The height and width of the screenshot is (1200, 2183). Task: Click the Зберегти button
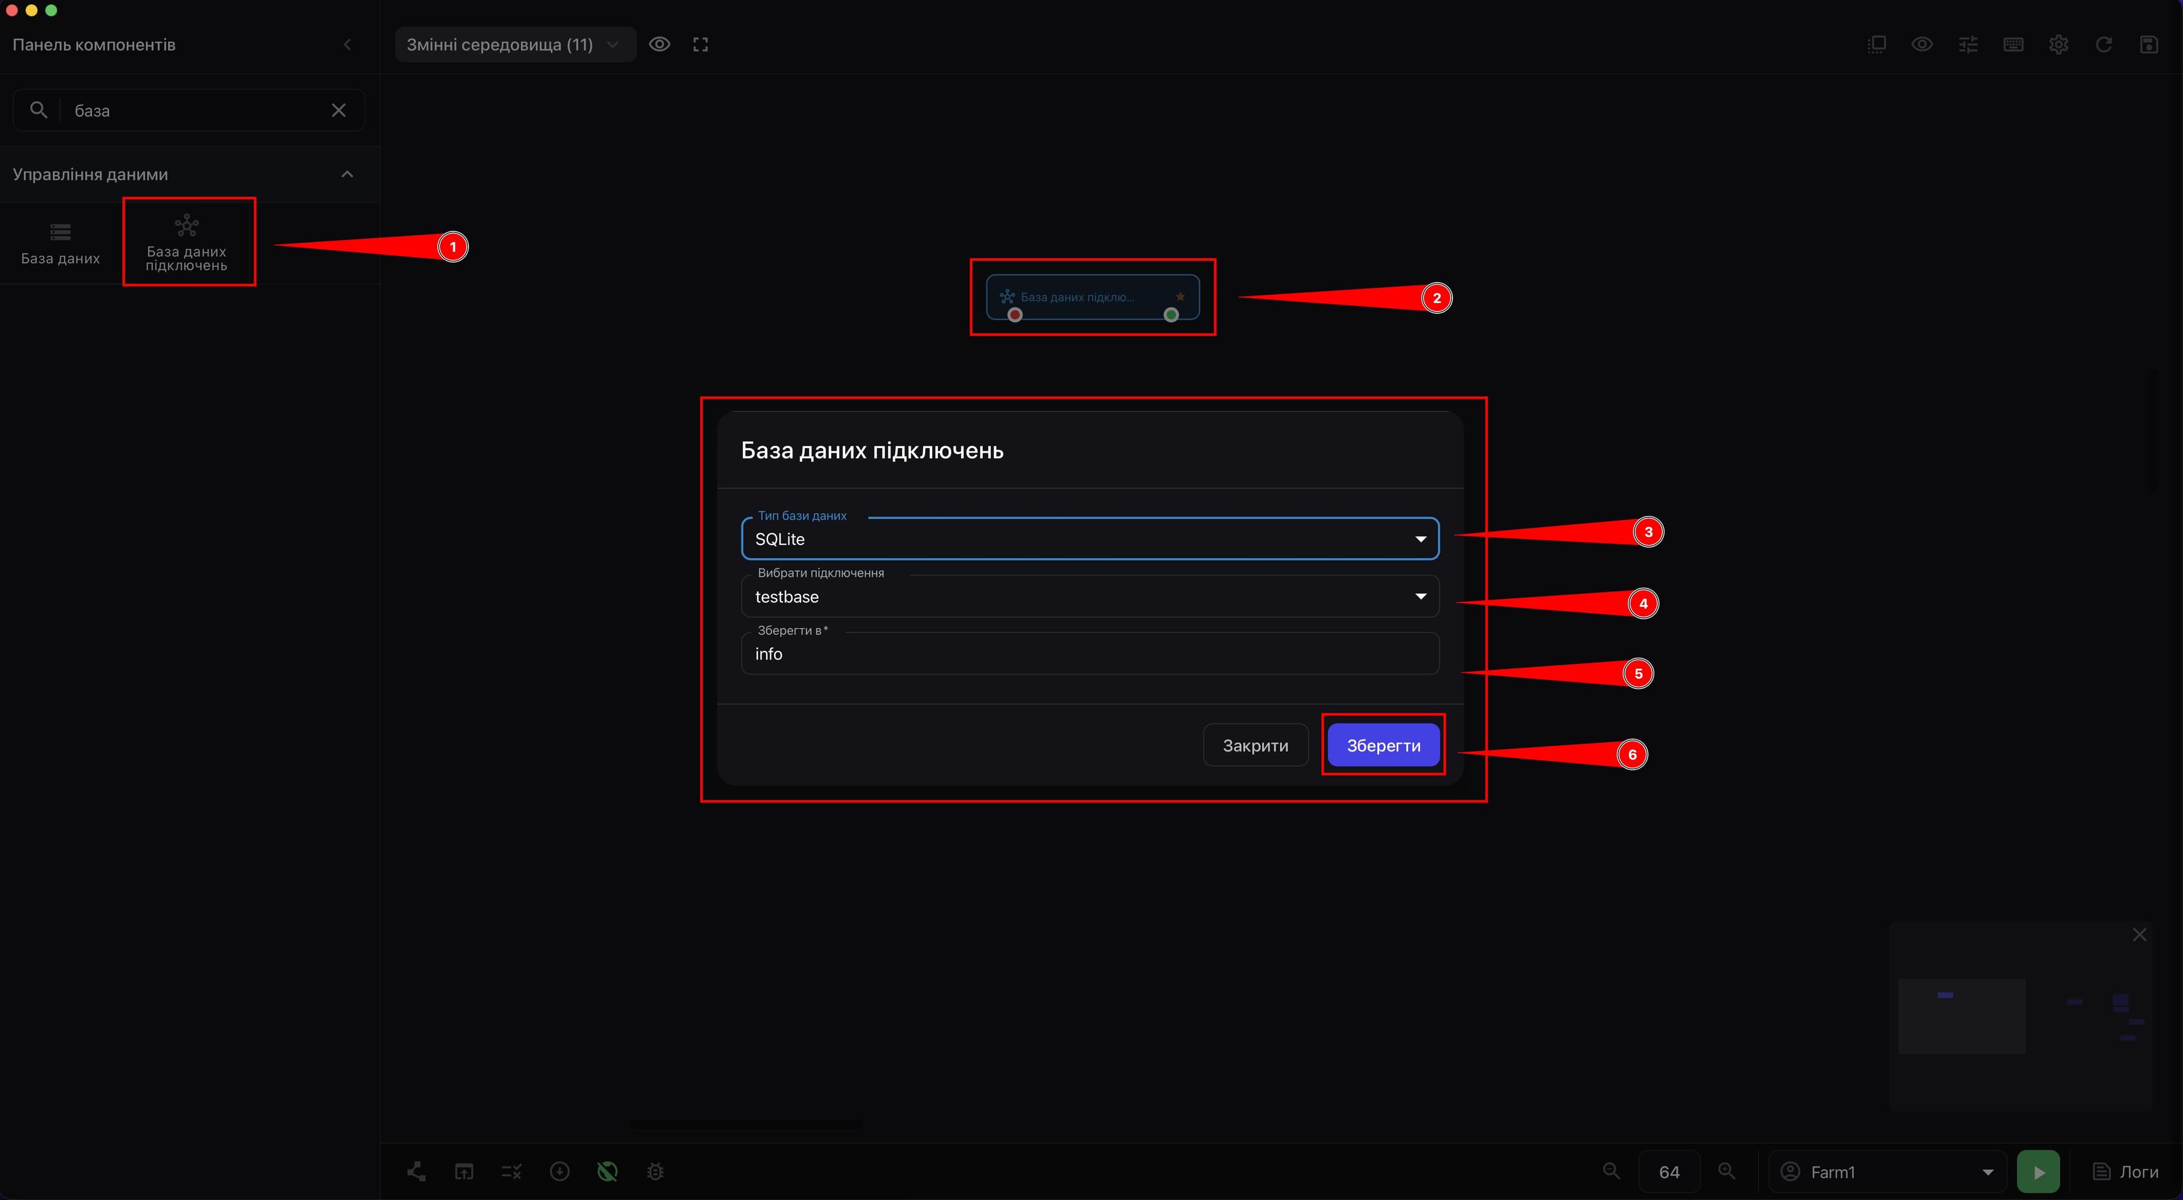pyautogui.click(x=1383, y=746)
